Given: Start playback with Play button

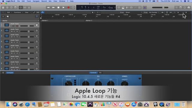Looking at the screenshot, I should tap(63, 7).
